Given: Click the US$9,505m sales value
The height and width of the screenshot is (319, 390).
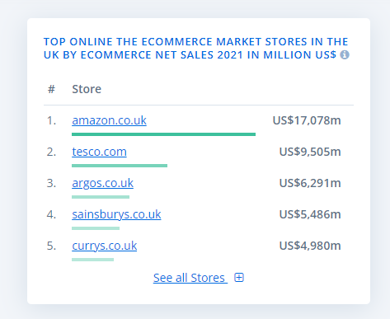Looking at the screenshot, I should (310, 152).
